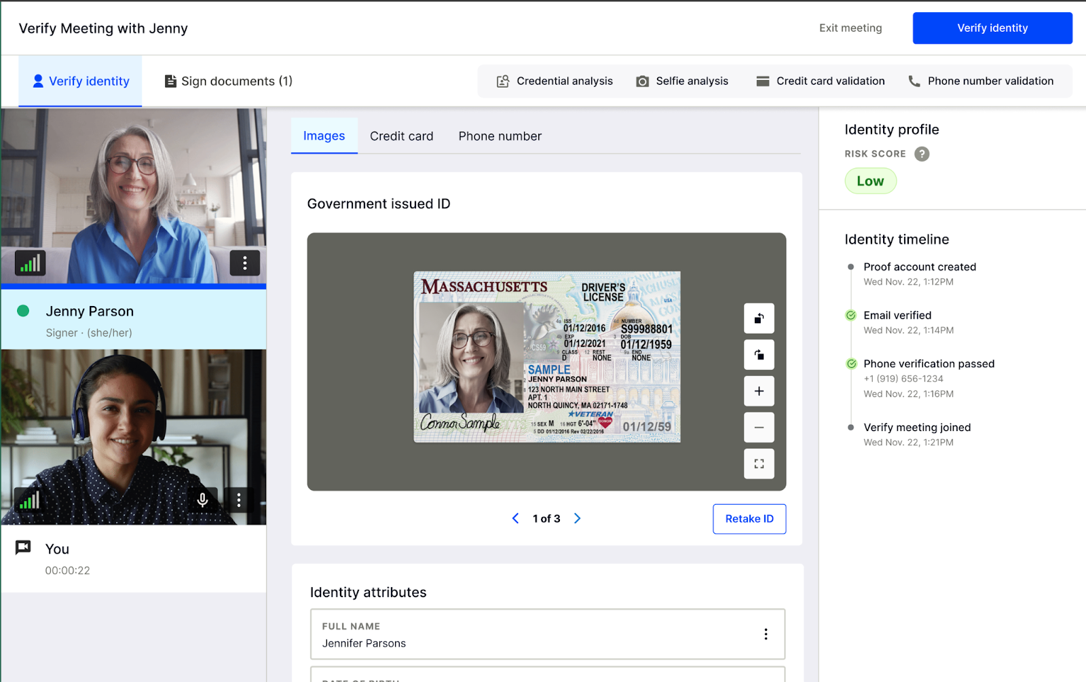Select the Credit card tab
This screenshot has width=1086, height=682.
401,136
